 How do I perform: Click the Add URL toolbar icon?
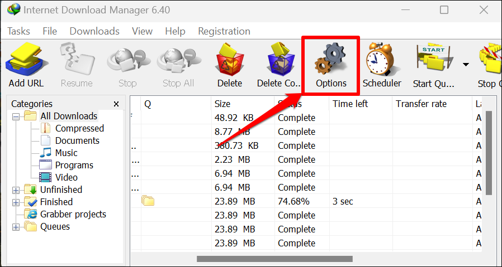click(x=26, y=61)
